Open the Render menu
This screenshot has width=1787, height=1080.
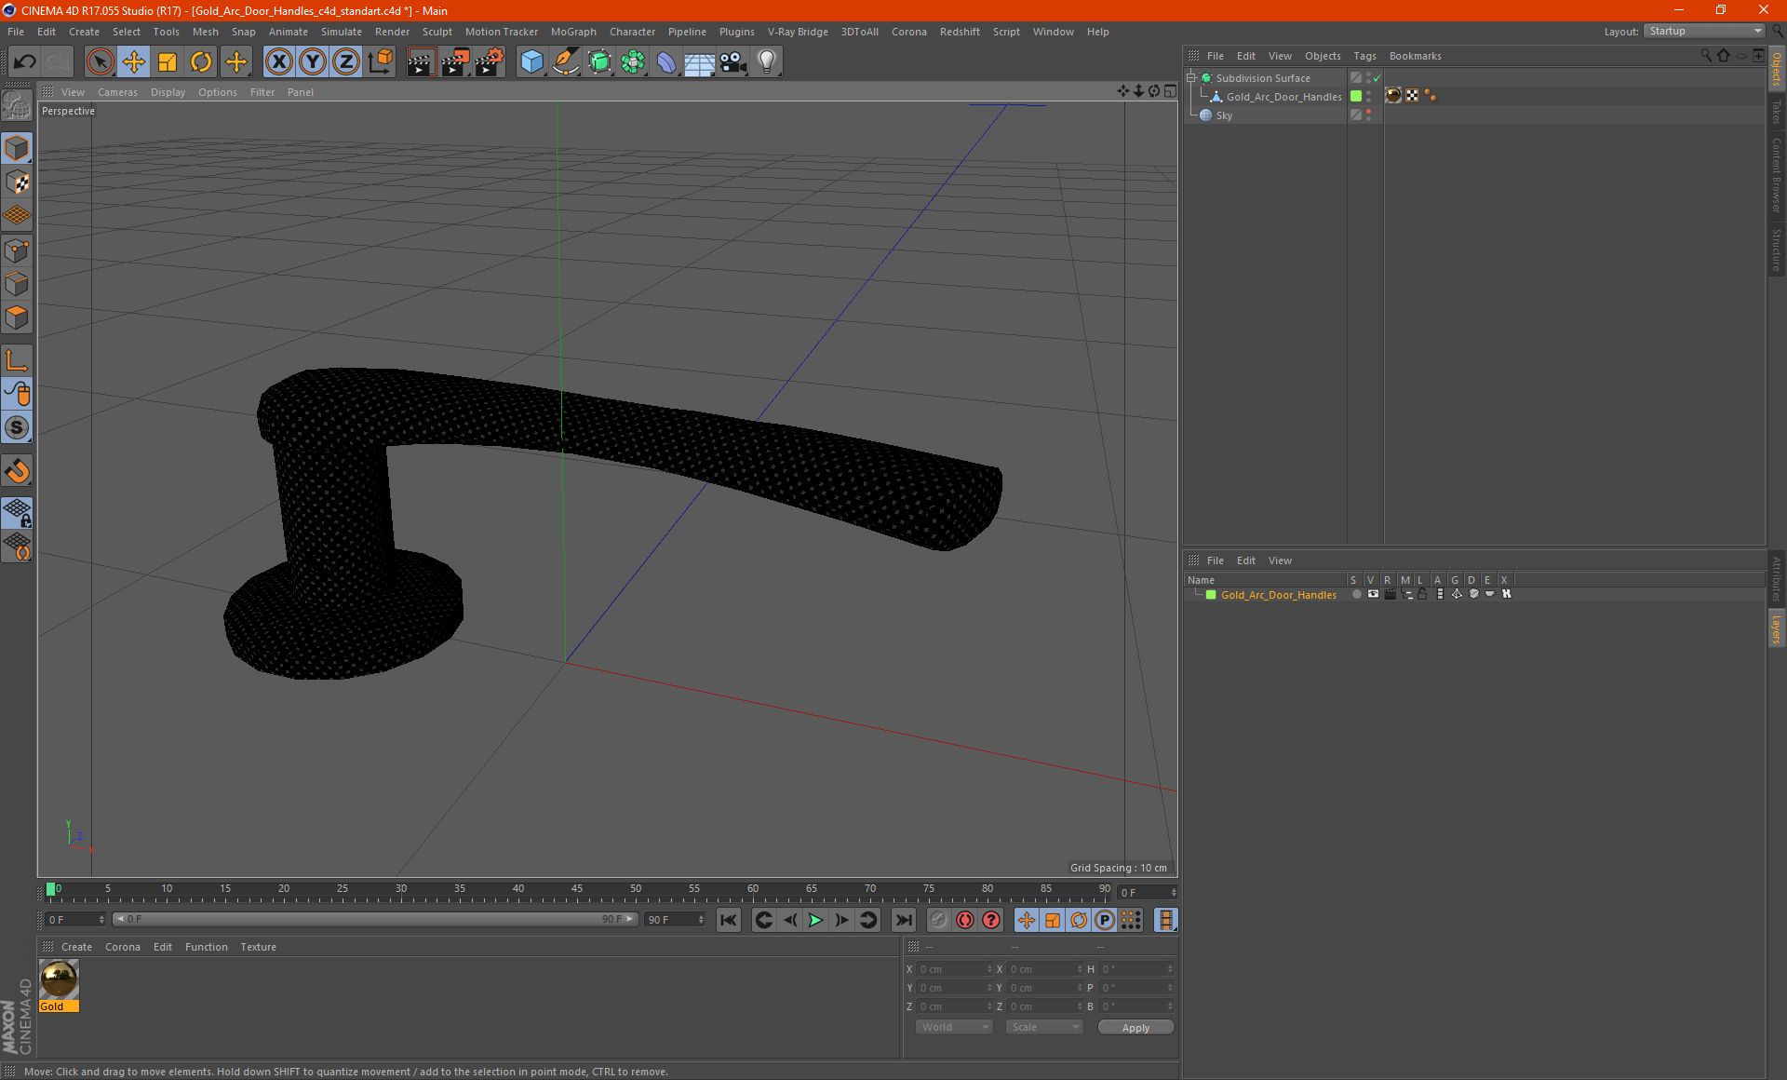(392, 32)
